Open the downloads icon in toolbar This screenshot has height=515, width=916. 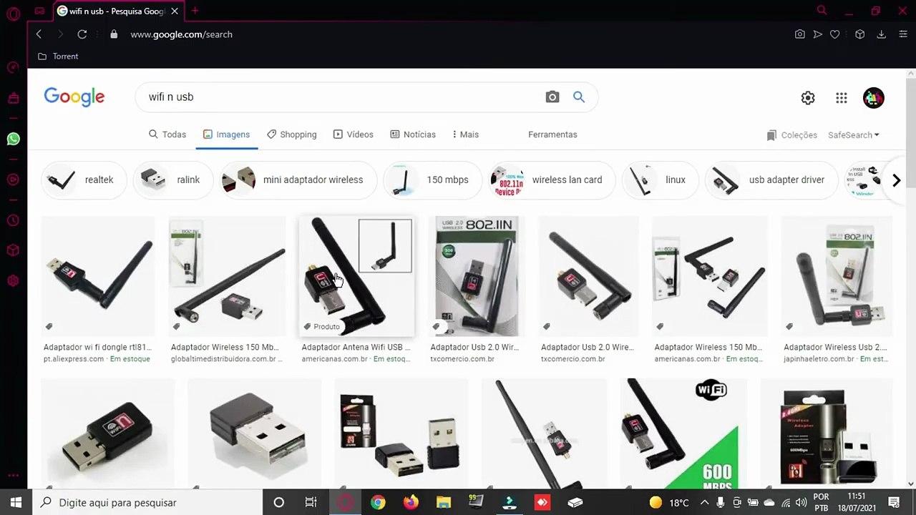click(882, 34)
